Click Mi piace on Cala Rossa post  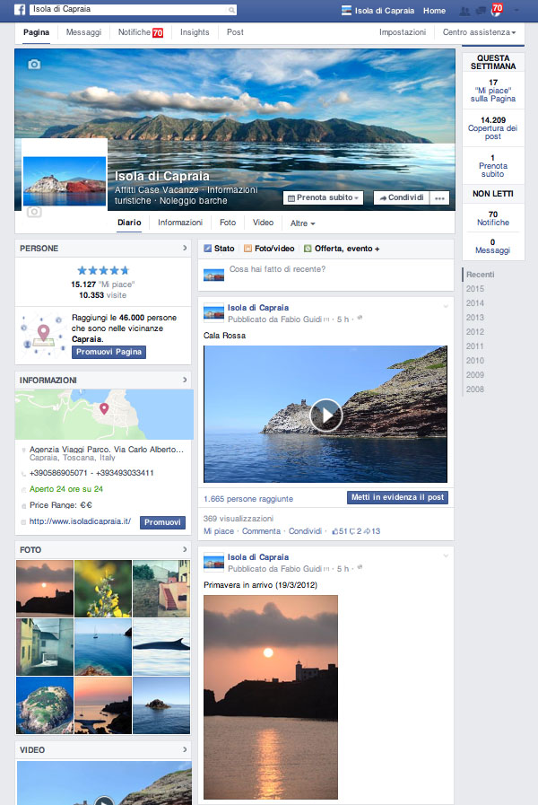click(219, 531)
